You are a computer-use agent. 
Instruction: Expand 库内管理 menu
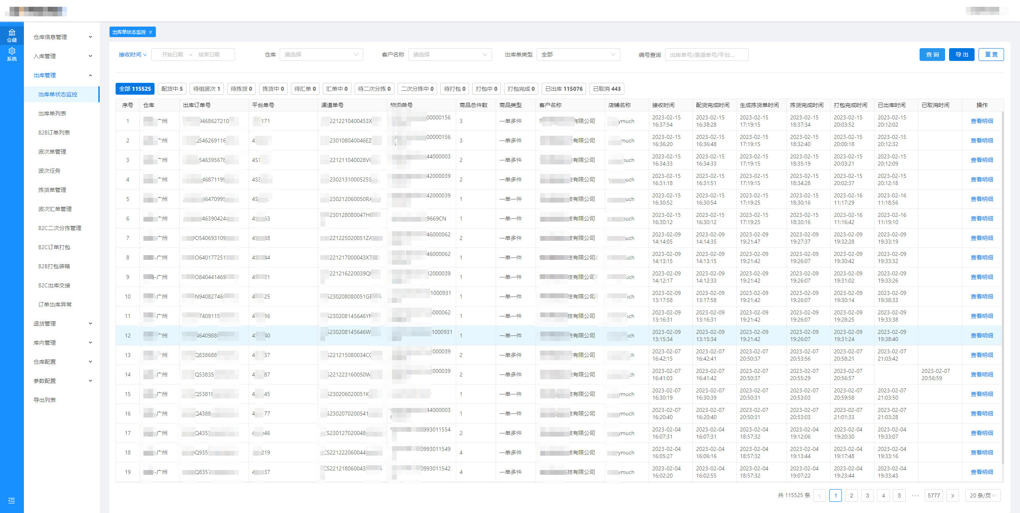click(x=62, y=343)
